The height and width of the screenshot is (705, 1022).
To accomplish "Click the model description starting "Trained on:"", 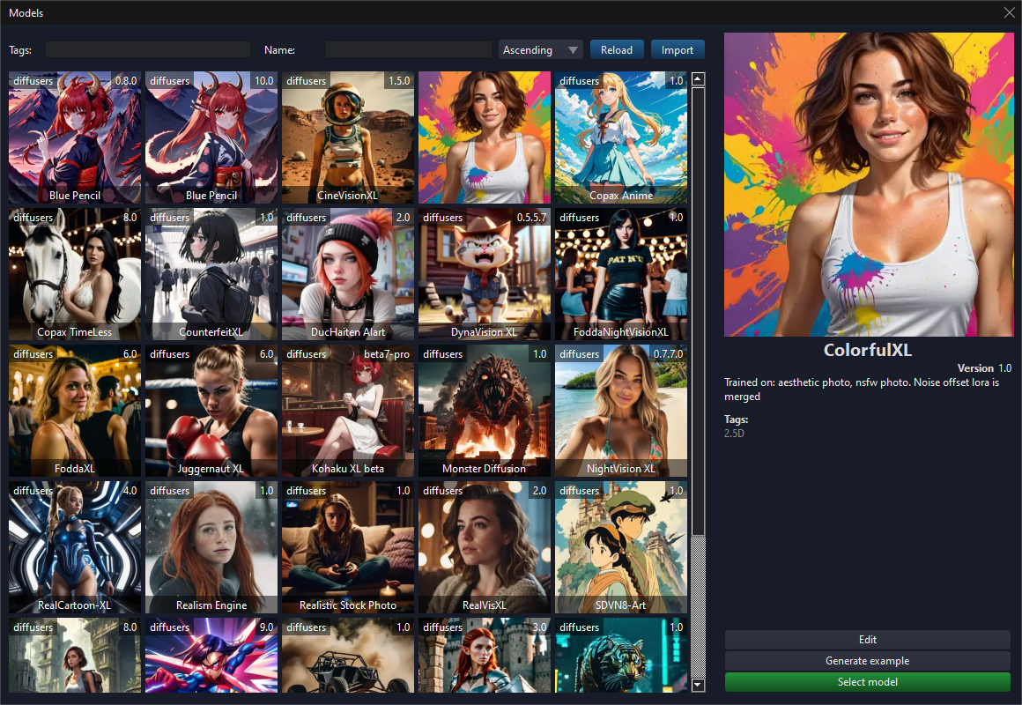I will [862, 390].
